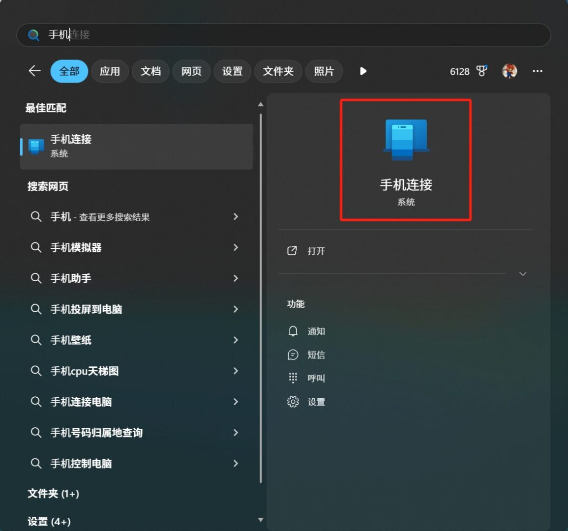Viewport: 568px width, 531px height.
Task: Open the 6128 rewards points trophy
Action: (x=469, y=71)
